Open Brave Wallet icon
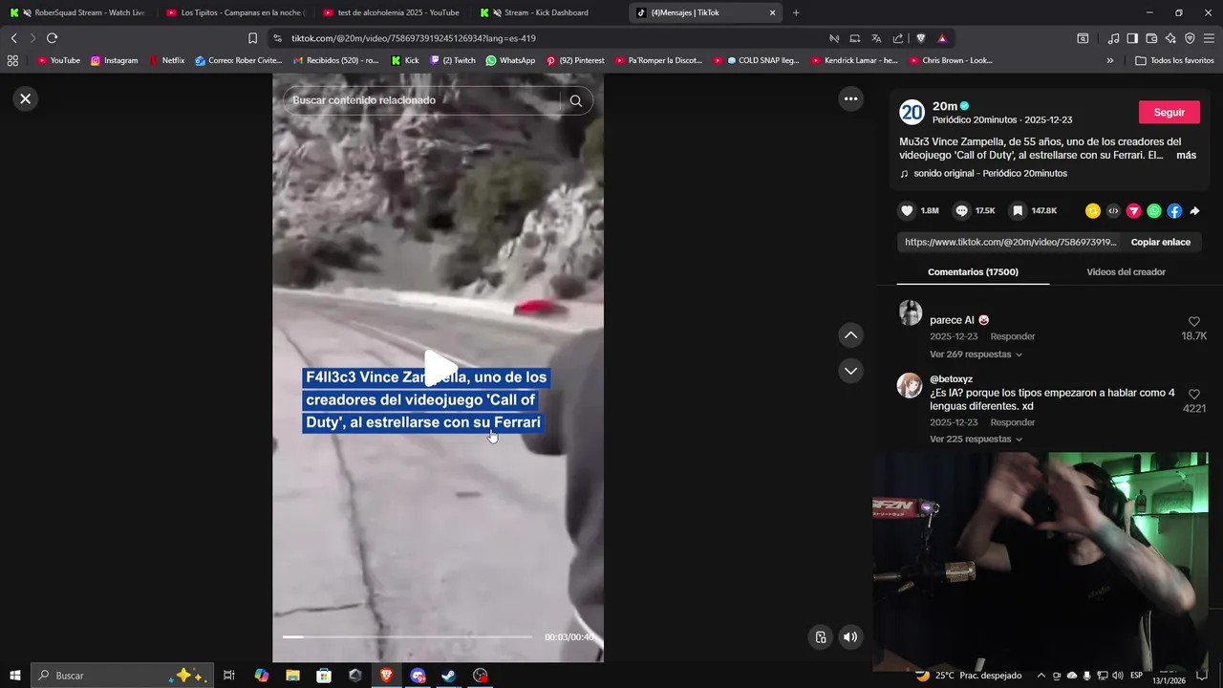Screen dimensions: 1223x688 (x=1151, y=38)
